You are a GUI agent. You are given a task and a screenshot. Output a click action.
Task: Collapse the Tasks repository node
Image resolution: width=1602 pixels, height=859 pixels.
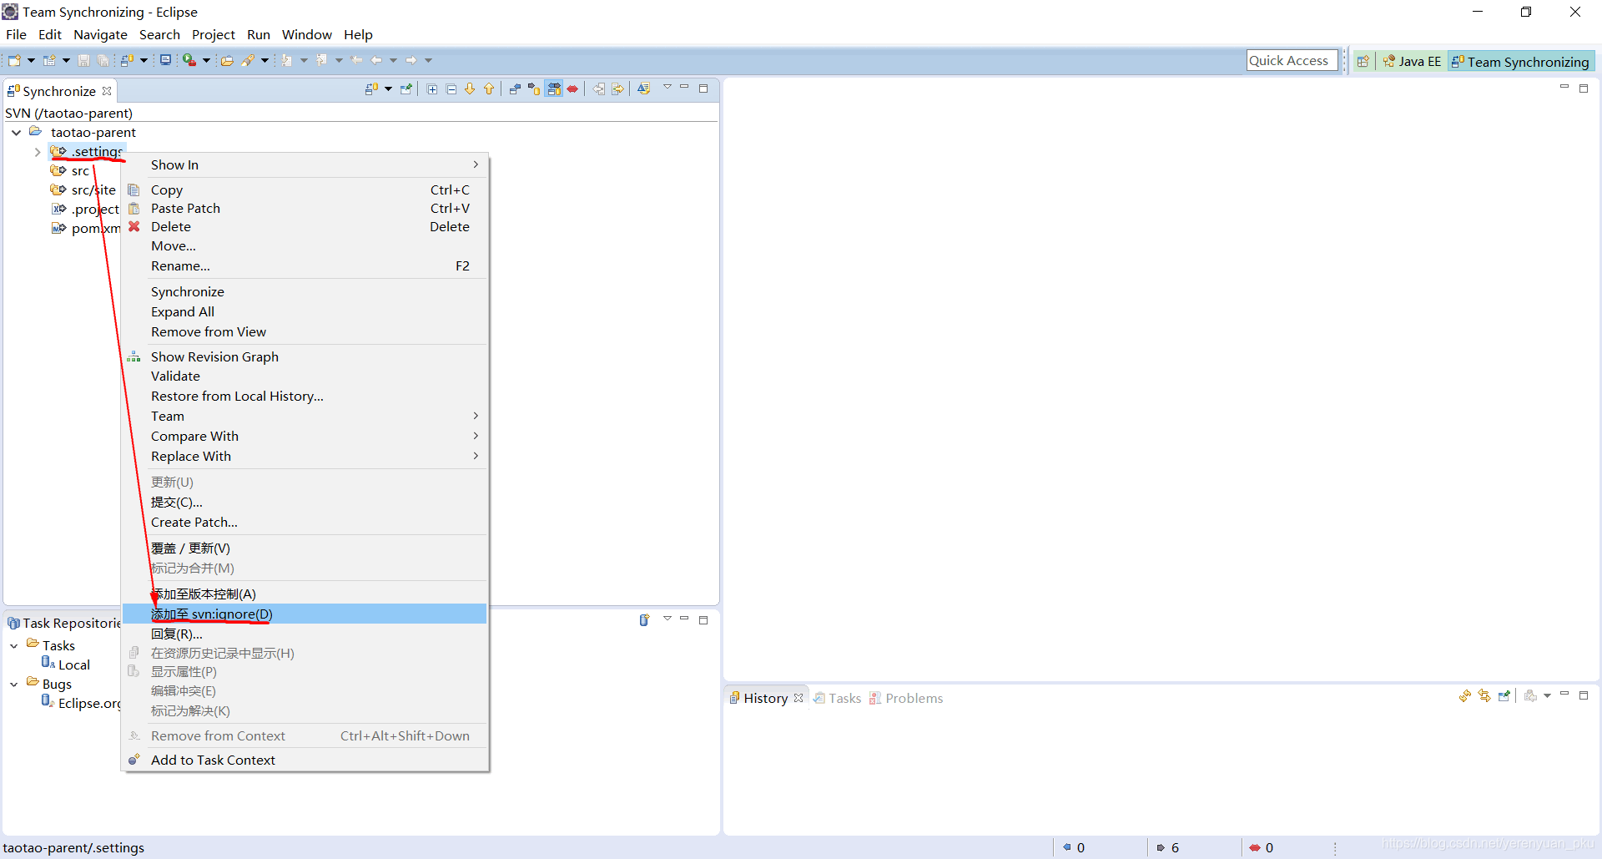tap(13, 646)
